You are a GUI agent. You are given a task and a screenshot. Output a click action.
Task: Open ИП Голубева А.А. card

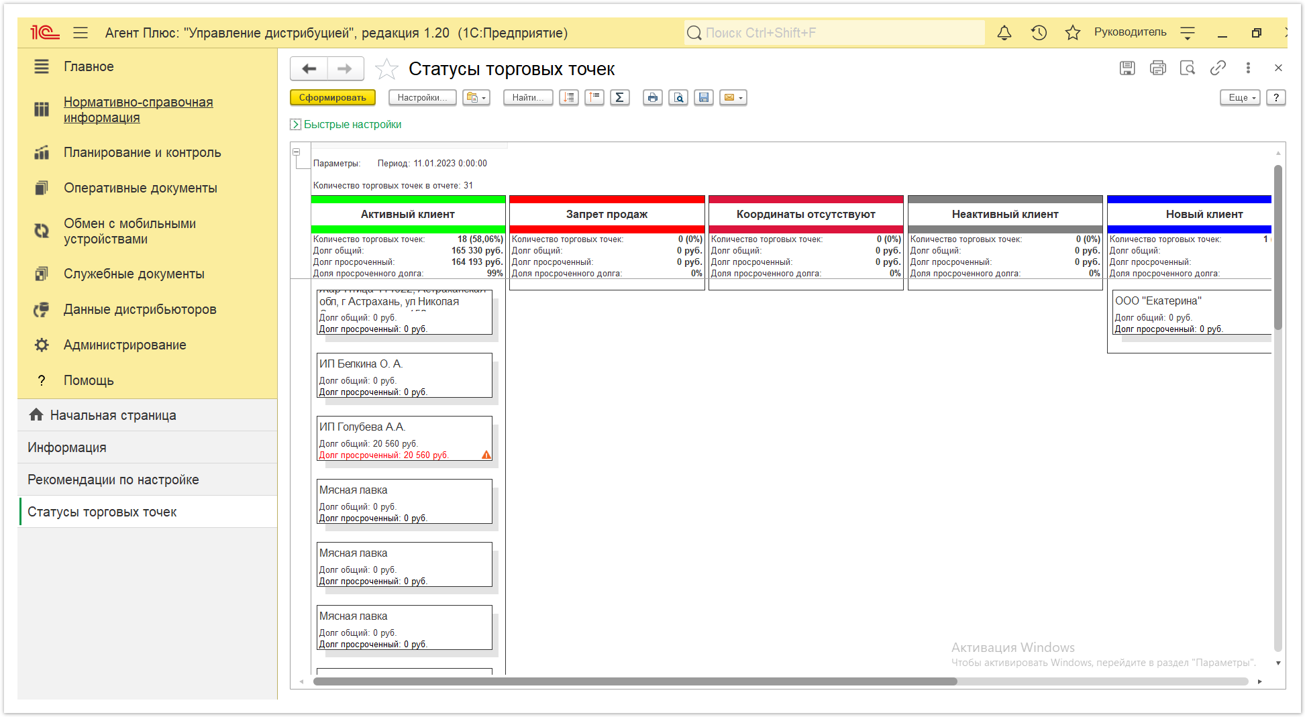click(x=405, y=439)
